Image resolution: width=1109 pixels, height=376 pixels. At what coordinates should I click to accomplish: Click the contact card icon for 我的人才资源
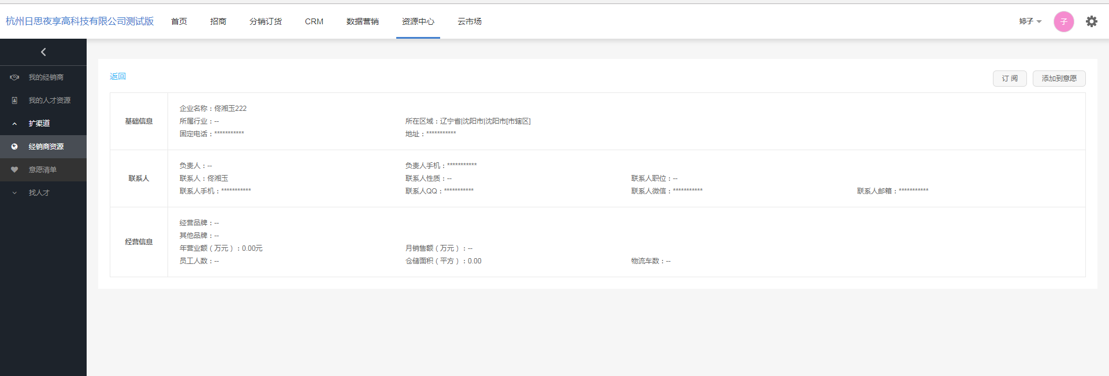click(14, 100)
